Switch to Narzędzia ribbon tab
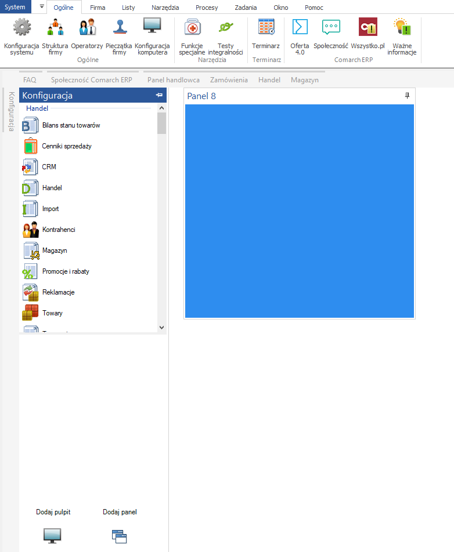The height and width of the screenshot is (552, 454). tap(165, 8)
